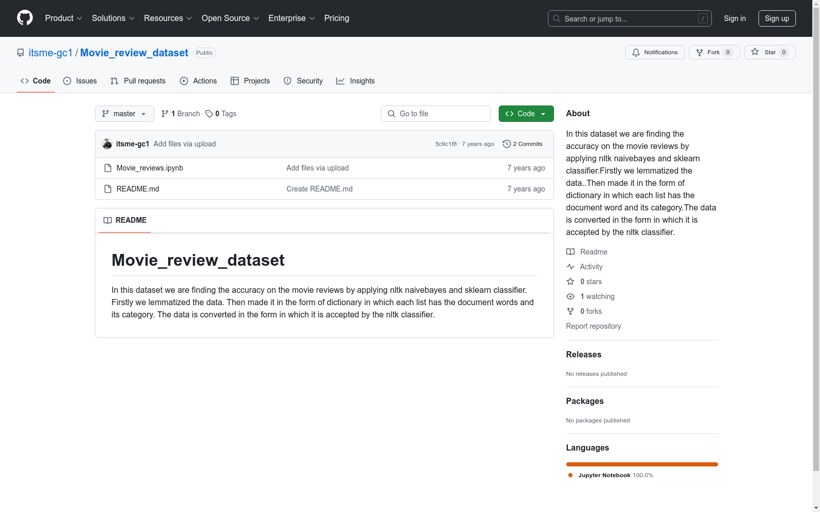
Task: Switch to the Code tab
Action: click(x=35, y=81)
